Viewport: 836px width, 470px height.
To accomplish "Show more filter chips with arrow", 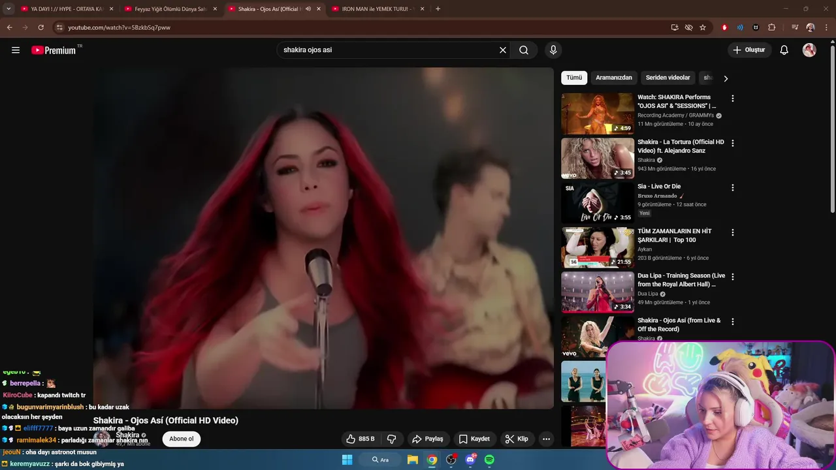I will 726,78.
